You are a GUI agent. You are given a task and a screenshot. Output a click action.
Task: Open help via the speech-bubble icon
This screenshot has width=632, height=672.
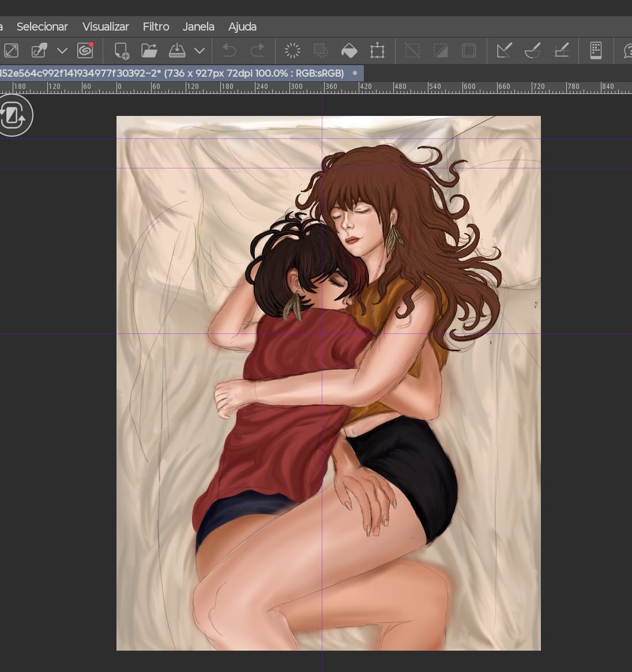tap(627, 50)
